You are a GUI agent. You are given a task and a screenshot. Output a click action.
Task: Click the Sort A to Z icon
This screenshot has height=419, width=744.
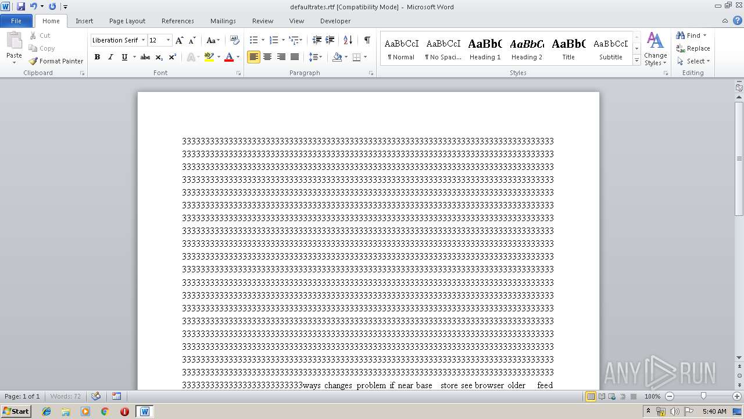348,40
